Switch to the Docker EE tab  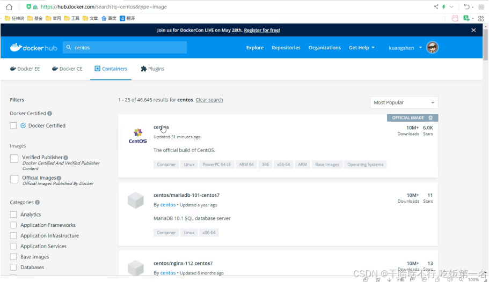click(25, 69)
